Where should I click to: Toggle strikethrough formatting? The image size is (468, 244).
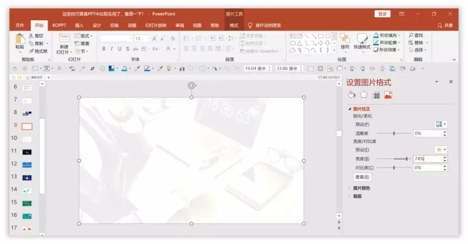pos(136,49)
